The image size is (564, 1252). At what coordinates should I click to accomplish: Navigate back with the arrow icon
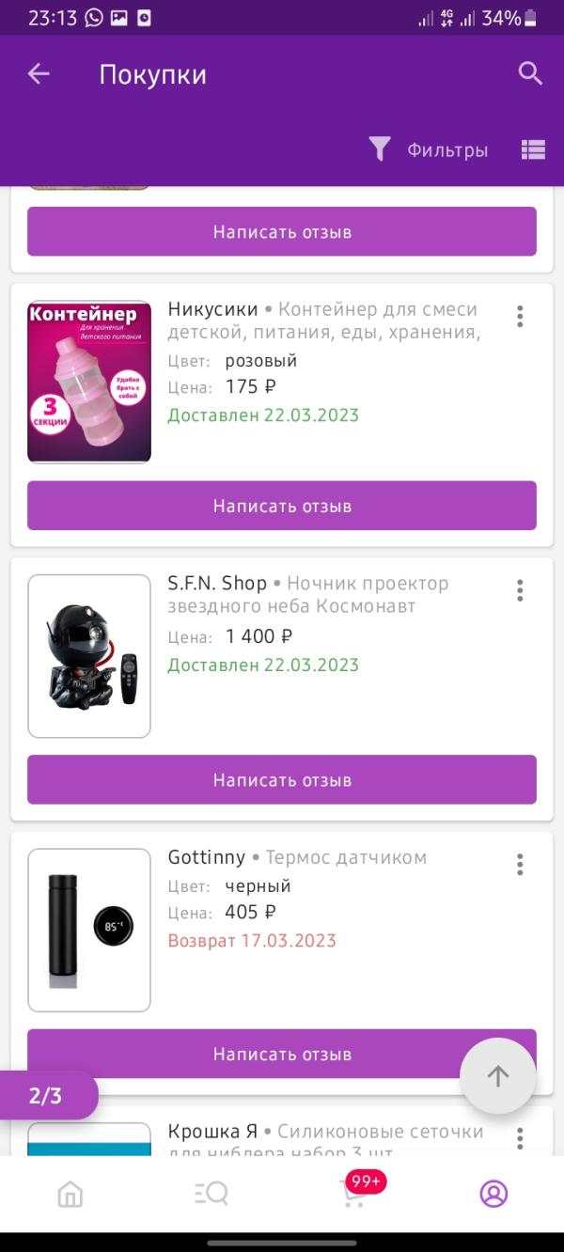coord(38,73)
